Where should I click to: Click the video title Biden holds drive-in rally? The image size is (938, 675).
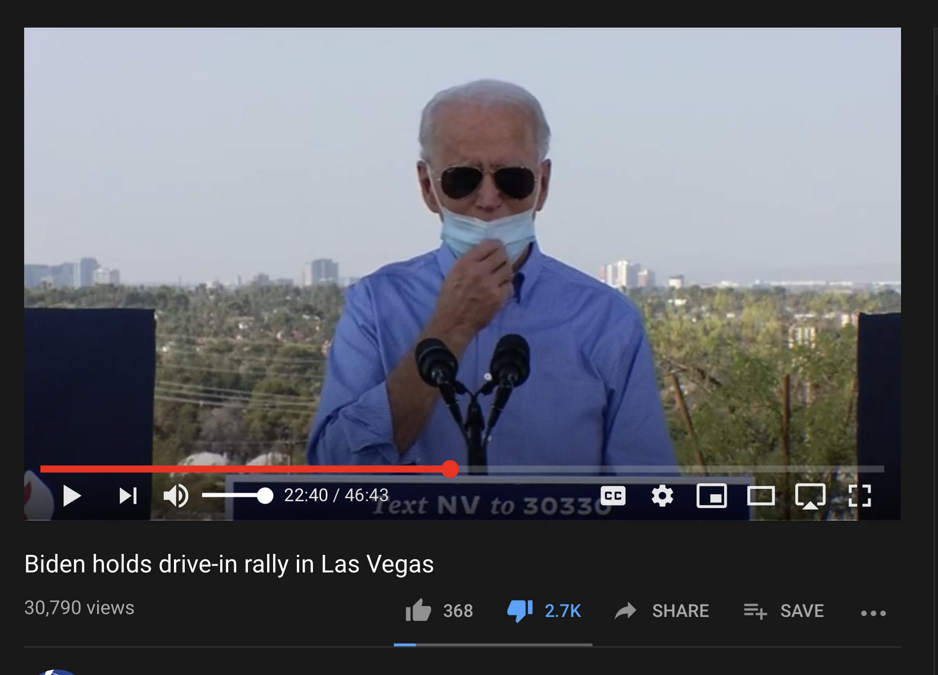coord(229,564)
